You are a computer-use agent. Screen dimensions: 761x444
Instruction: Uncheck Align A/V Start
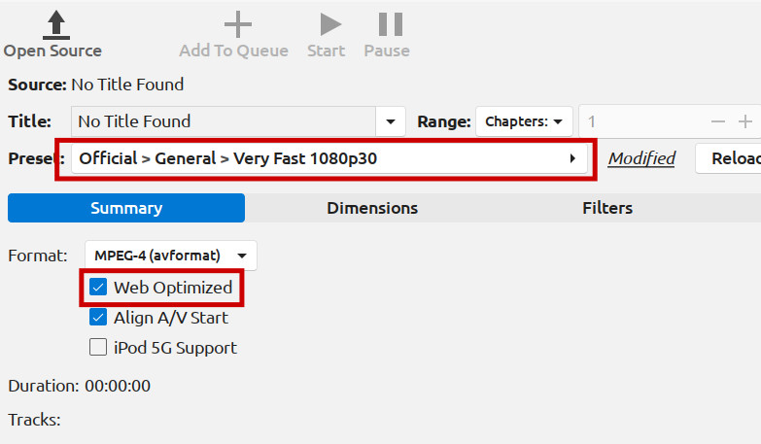98,318
